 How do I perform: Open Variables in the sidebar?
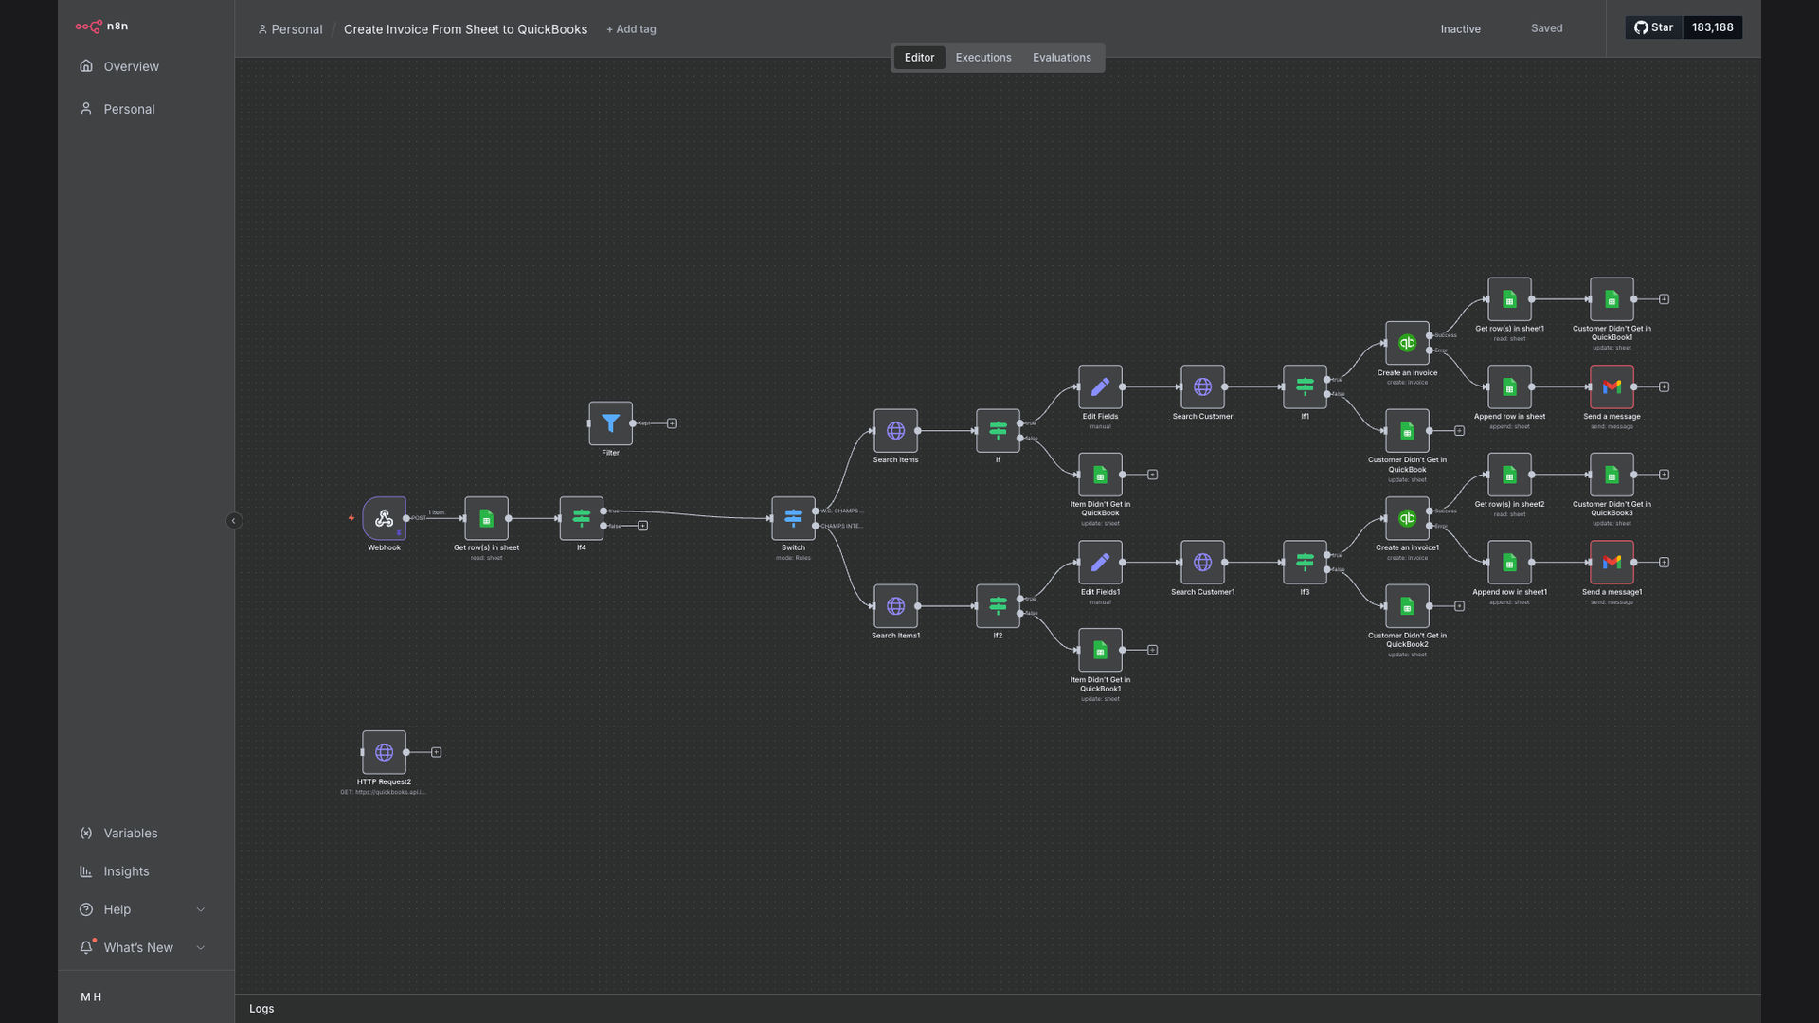130,834
